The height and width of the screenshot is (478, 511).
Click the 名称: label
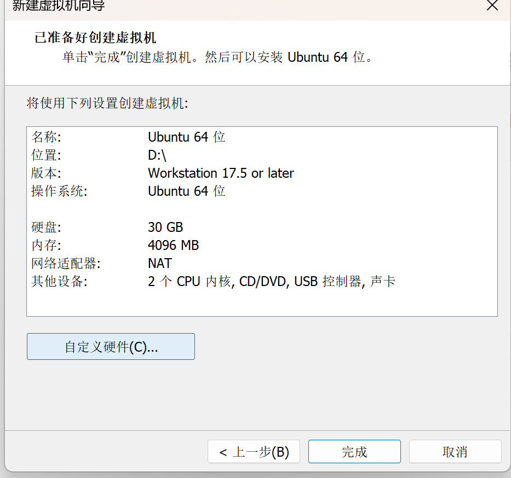point(46,137)
